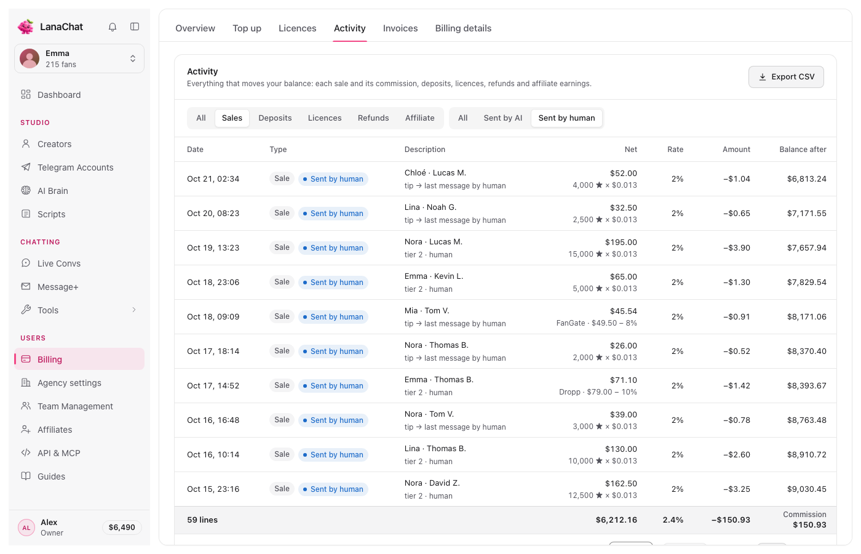Click the LanaChat raspberry logo
The image size is (861, 554).
point(26,26)
